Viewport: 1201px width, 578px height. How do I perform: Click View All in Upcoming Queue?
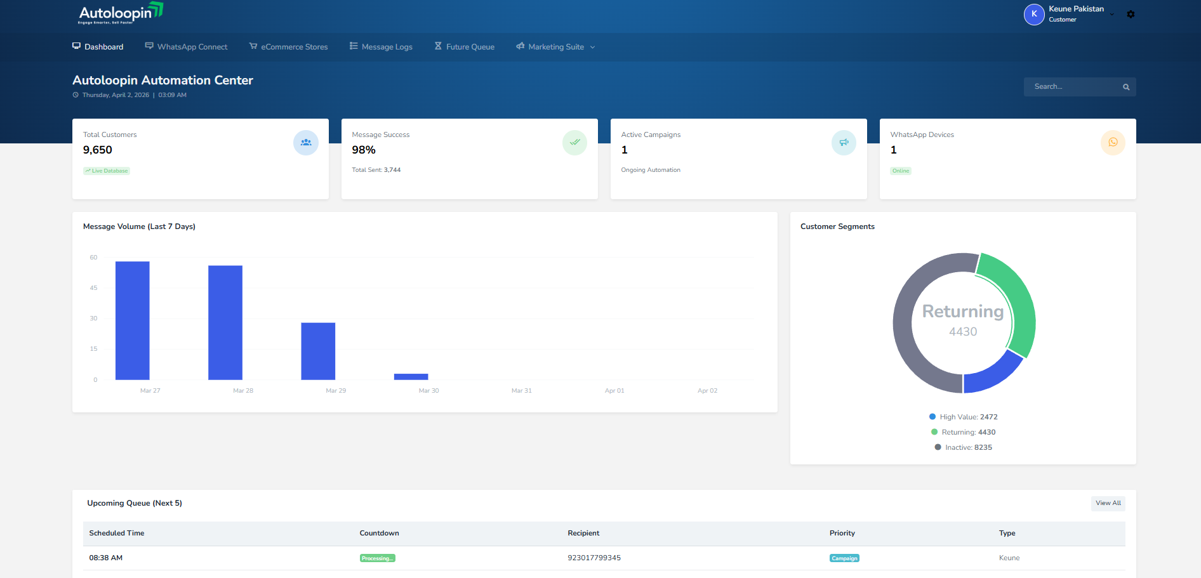click(x=1108, y=503)
